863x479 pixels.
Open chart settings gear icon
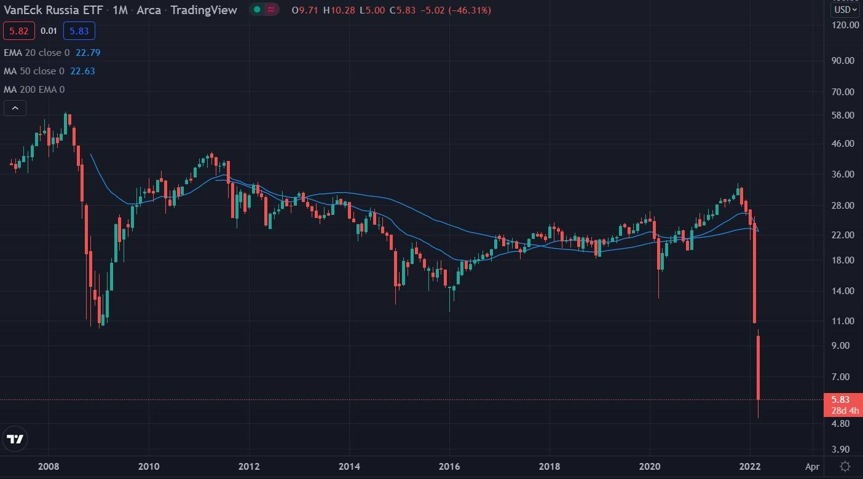click(x=845, y=466)
